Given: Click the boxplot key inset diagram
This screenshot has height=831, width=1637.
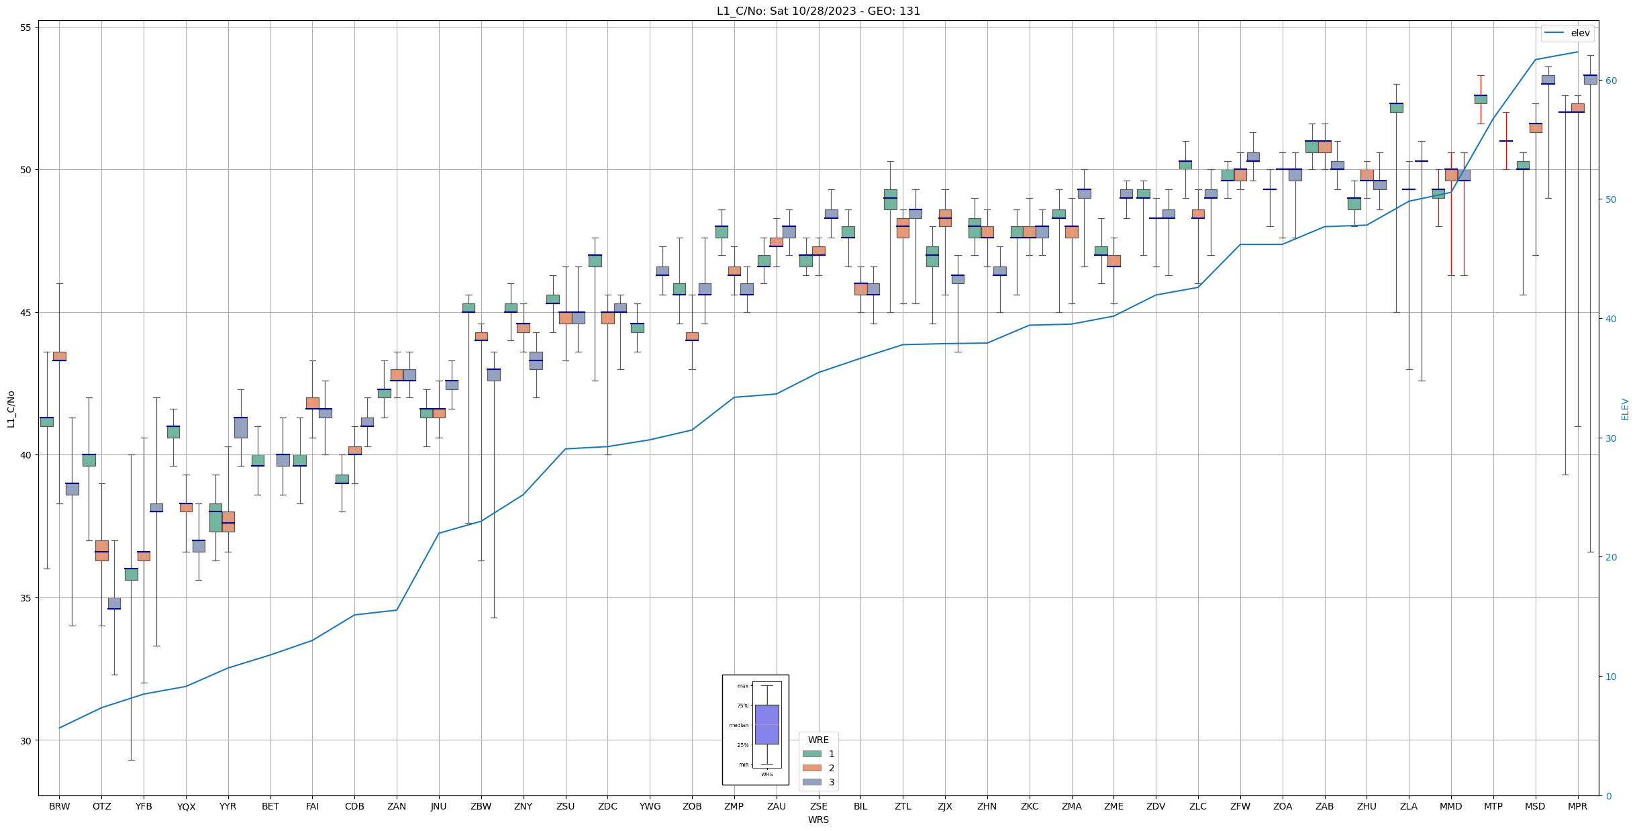Looking at the screenshot, I should tap(755, 730).
